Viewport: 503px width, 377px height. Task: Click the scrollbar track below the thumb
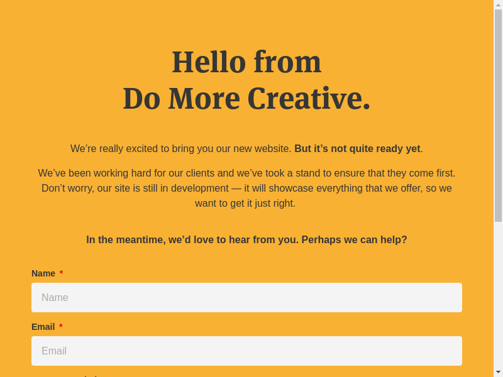(498, 295)
